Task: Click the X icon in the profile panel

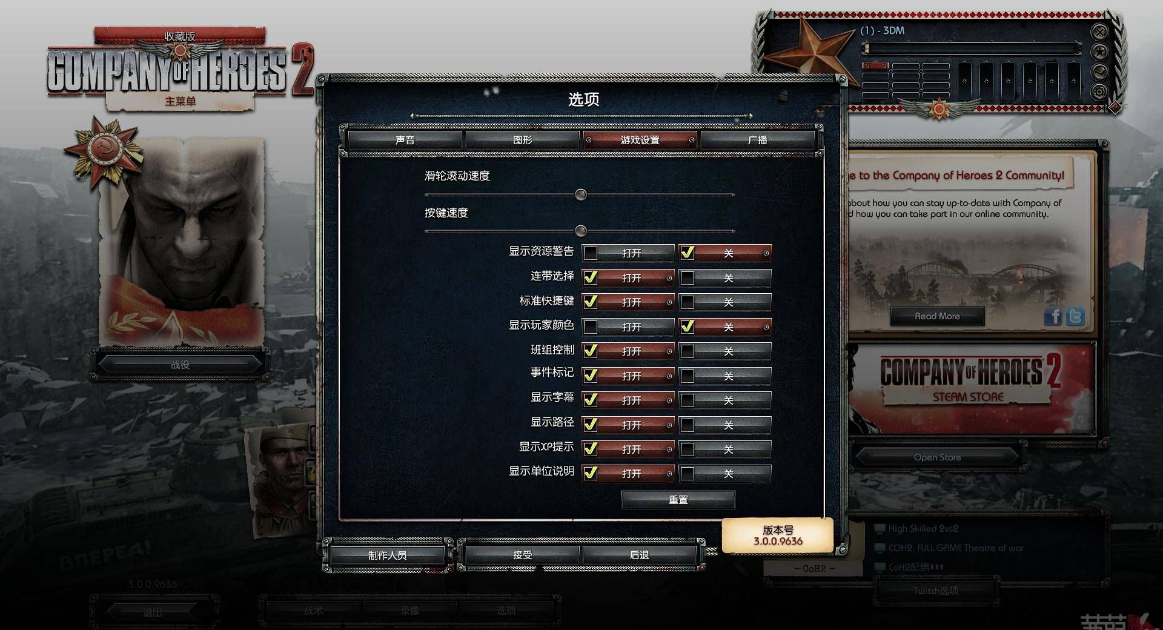Action: (x=1099, y=31)
